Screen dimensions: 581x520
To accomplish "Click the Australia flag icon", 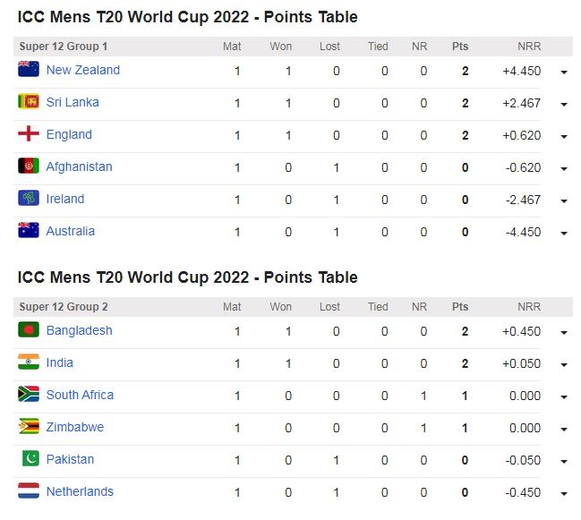I will (29, 231).
